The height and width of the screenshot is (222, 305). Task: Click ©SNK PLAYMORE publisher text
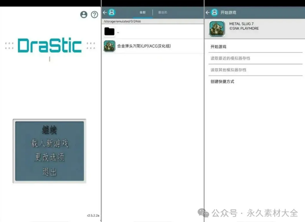(244, 29)
